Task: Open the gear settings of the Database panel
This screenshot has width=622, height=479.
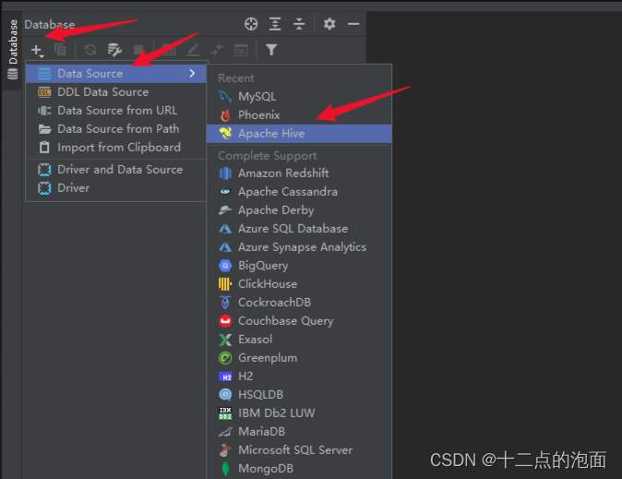Action: click(x=329, y=24)
